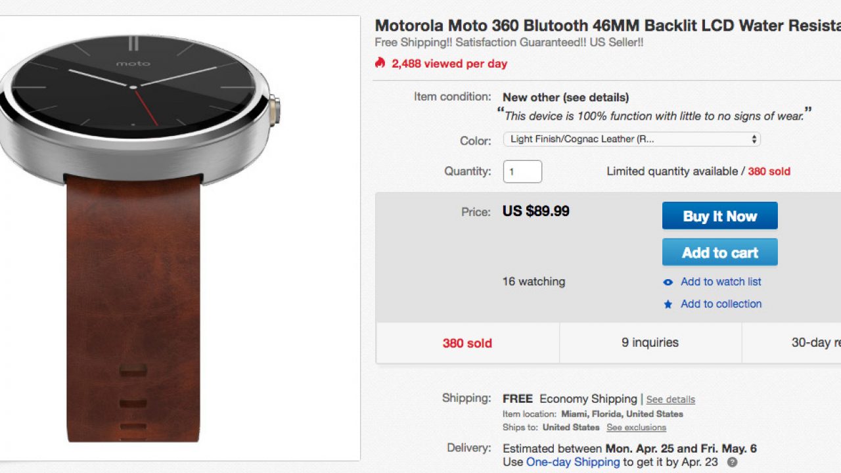Click the star icon for collection
841x473 pixels.
tap(668, 304)
